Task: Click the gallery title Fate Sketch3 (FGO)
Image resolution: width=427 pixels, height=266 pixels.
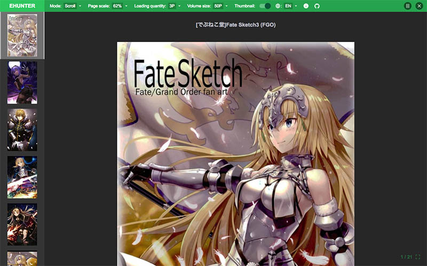Action: tap(235, 25)
